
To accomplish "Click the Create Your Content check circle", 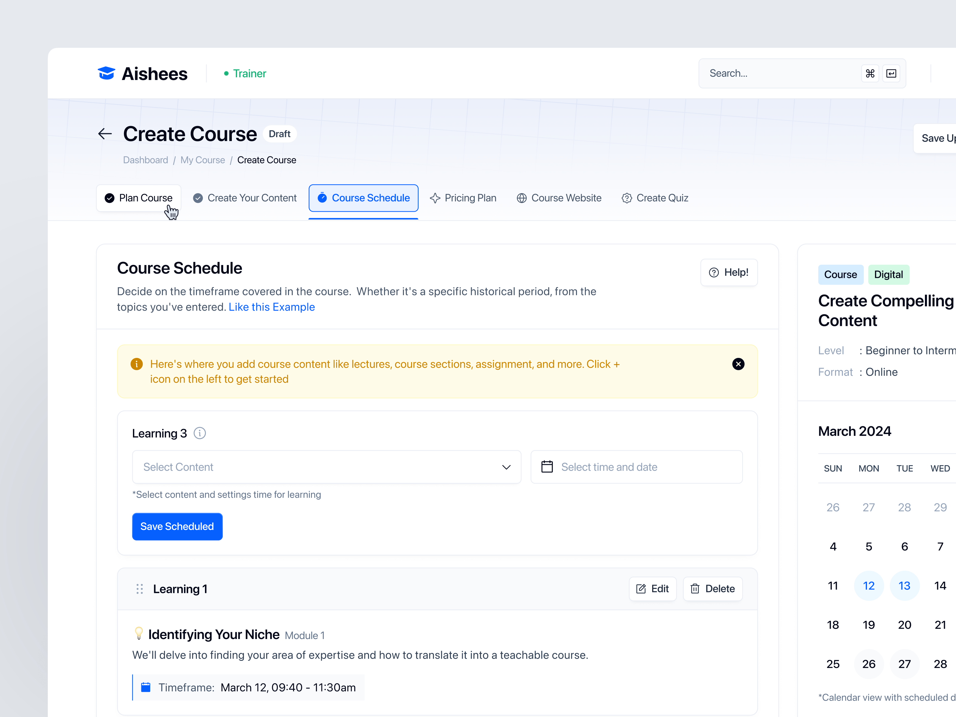I will pos(198,198).
